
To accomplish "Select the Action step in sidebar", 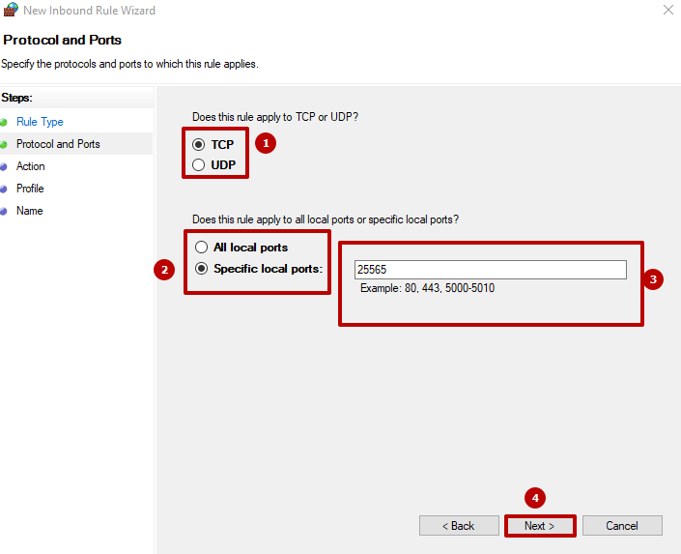I will pyautogui.click(x=30, y=166).
